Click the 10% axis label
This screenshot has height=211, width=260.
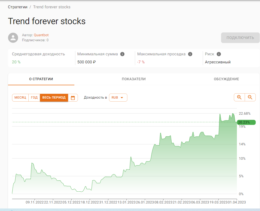click(242, 158)
